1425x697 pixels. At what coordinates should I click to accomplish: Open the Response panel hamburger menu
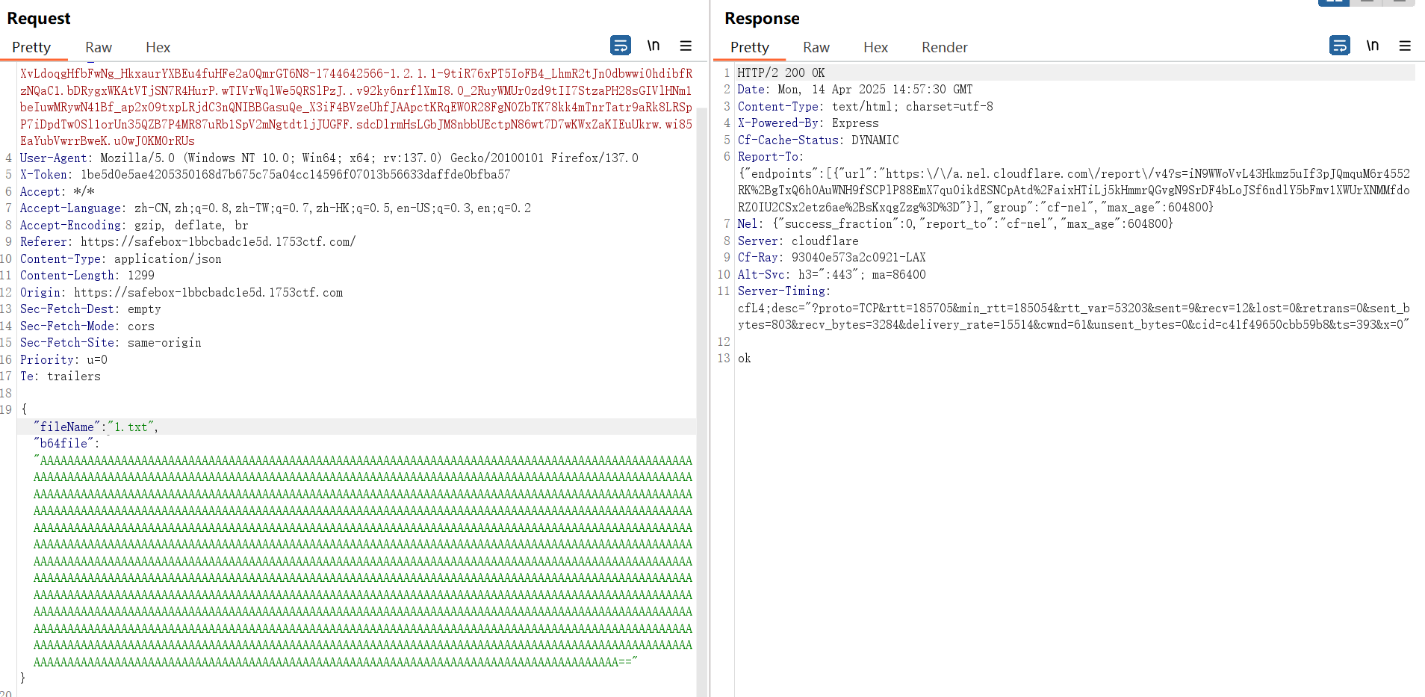point(1405,46)
